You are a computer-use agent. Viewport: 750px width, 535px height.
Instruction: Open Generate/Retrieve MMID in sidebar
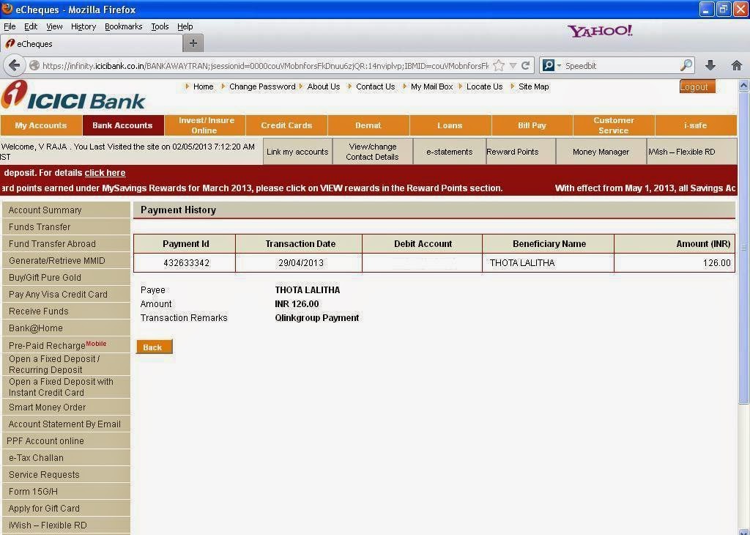pos(66,260)
